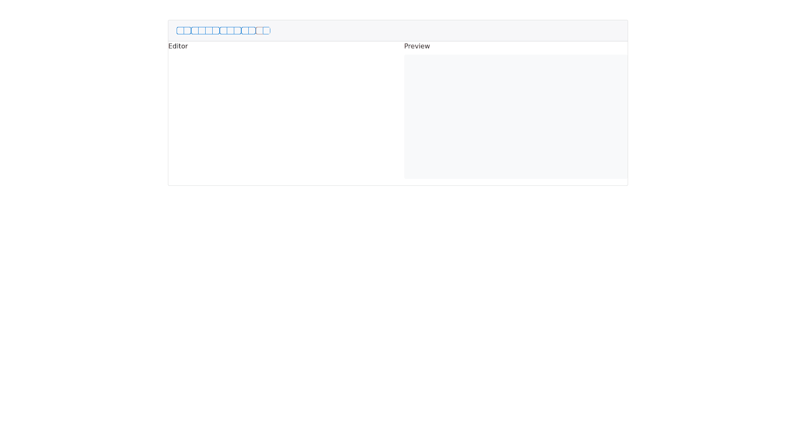Screen dimensions: 796x447
Task: Click inside the gray preview pane
Action: 515,117
